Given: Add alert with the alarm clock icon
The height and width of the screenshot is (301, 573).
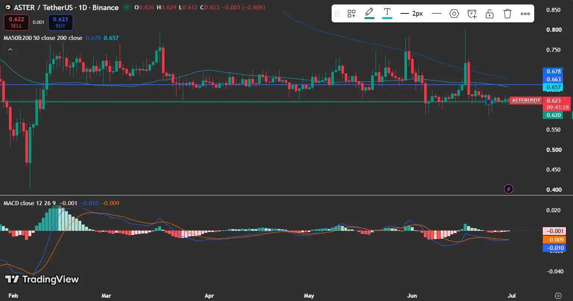Looking at the screenshot, I should [472, 14].
